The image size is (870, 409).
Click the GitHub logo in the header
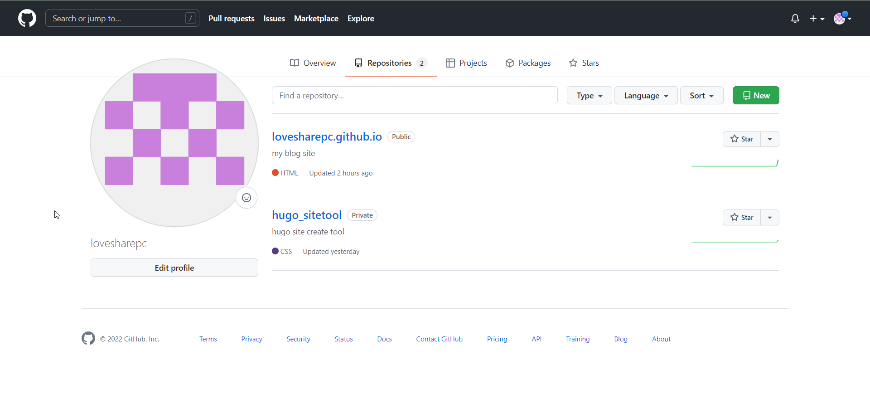[x=27, y=18]
